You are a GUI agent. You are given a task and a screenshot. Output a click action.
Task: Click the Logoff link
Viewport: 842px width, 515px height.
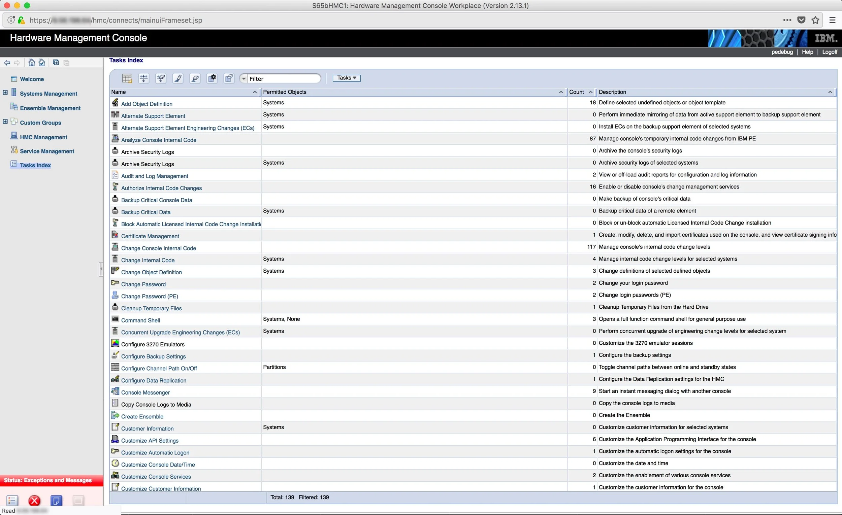point(830,52)
